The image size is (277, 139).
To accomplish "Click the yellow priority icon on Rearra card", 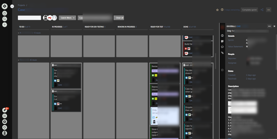I will coord(156,99).
